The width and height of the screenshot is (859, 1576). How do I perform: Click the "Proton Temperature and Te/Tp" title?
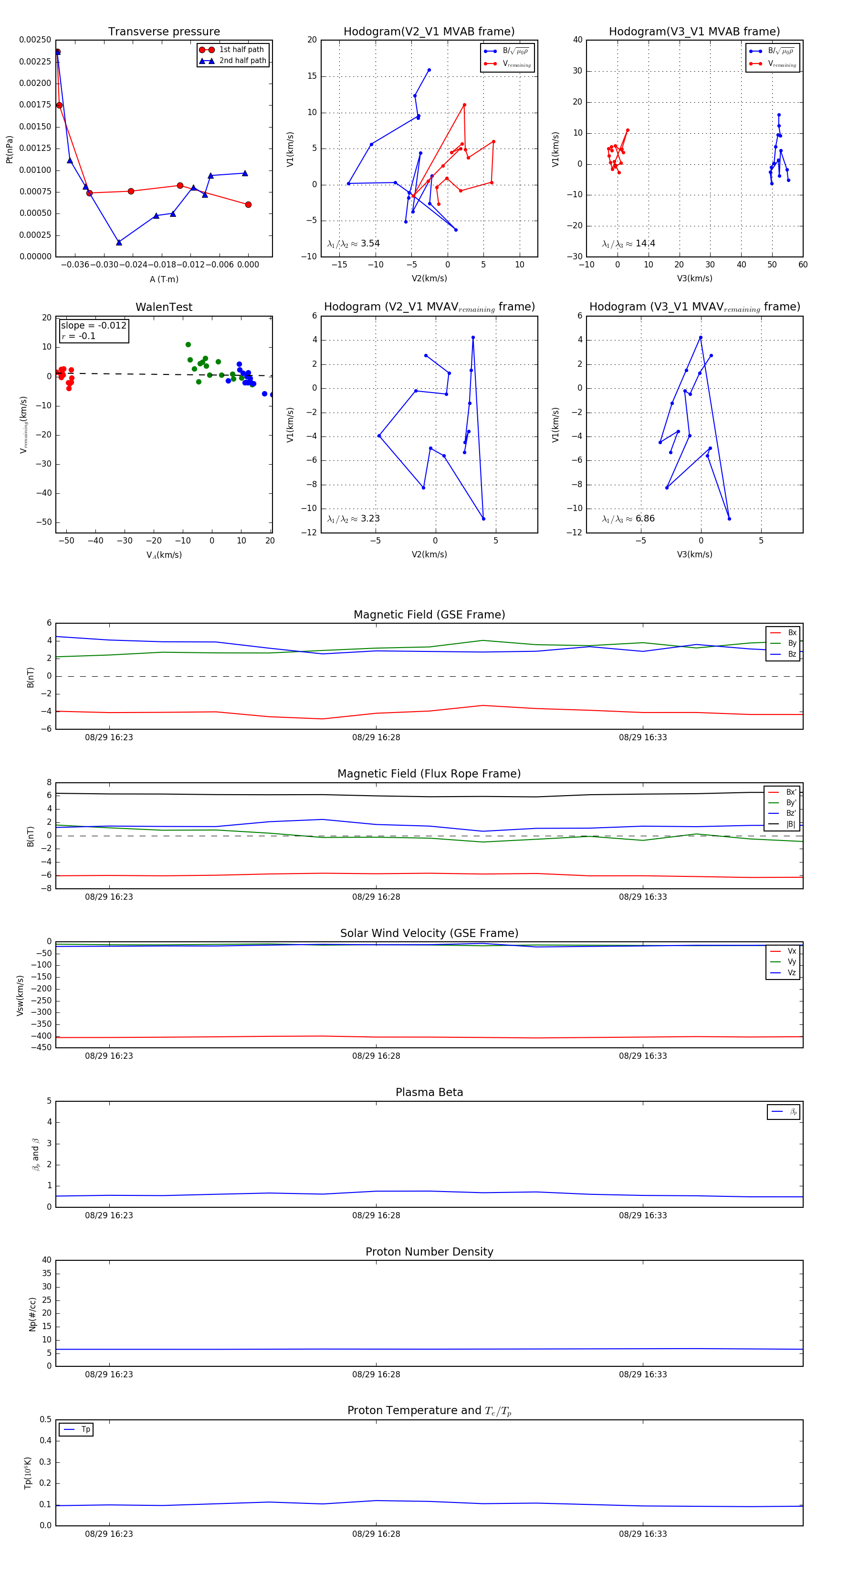click(x=429, y=1411)
